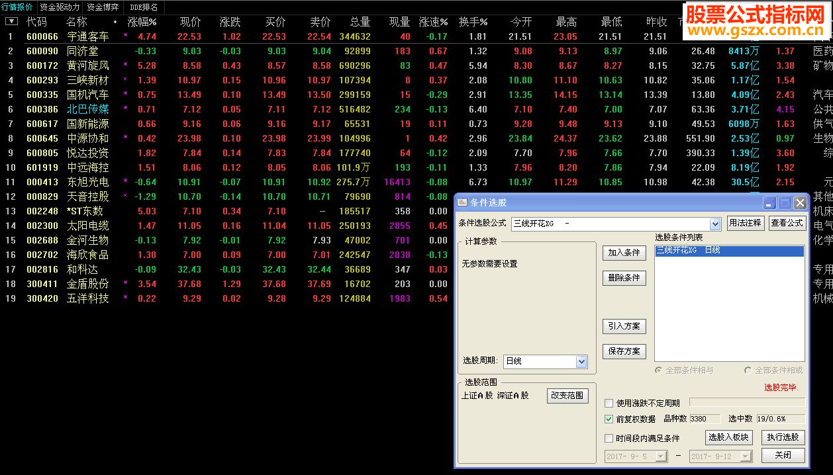The width and height of the screenshot is (833, 475).
Task: Sort by the 名称 column header
Action: (x=76, y=22)
